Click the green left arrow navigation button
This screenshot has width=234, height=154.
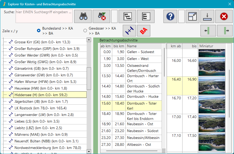208,31
